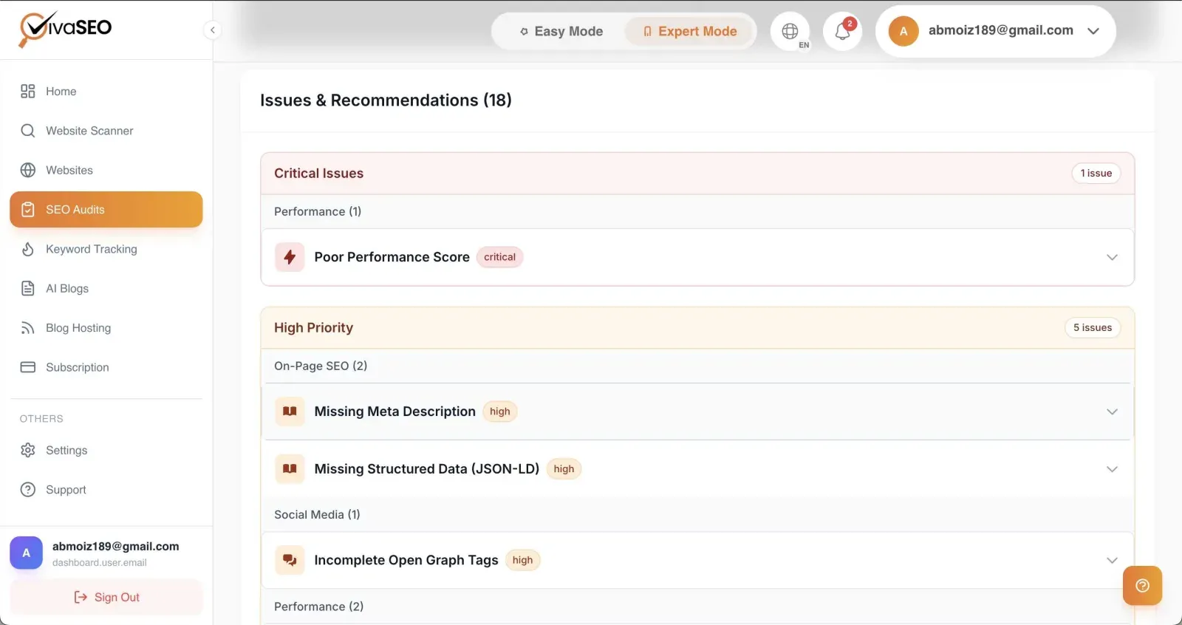
Task: Click the Issues & Recommendations (18) heading
Action: click(x=386, y=100)
